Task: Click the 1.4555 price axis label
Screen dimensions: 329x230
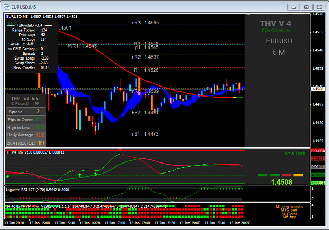Action: coord(317,32)
